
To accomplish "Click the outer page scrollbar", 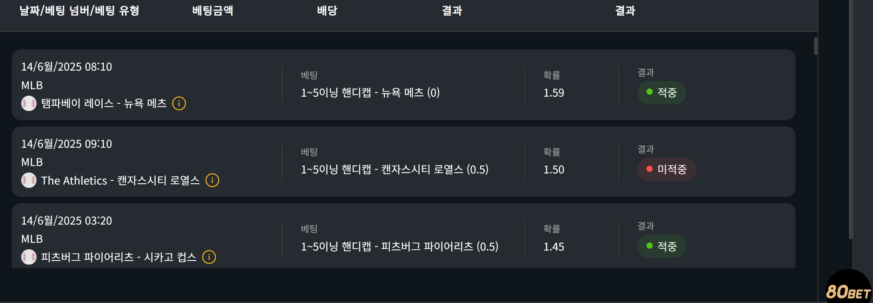I will click(x=850, y=118).
